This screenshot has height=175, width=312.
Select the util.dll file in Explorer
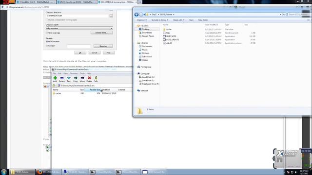coord(167,43)
